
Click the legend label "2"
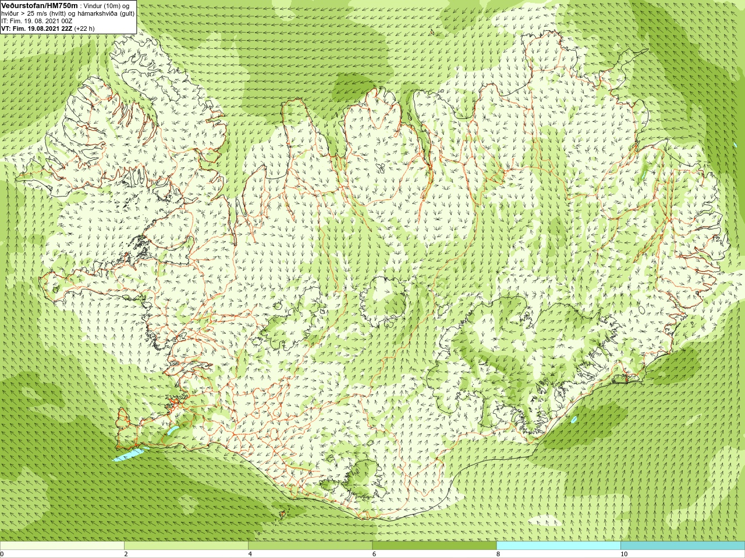point(126,554)
